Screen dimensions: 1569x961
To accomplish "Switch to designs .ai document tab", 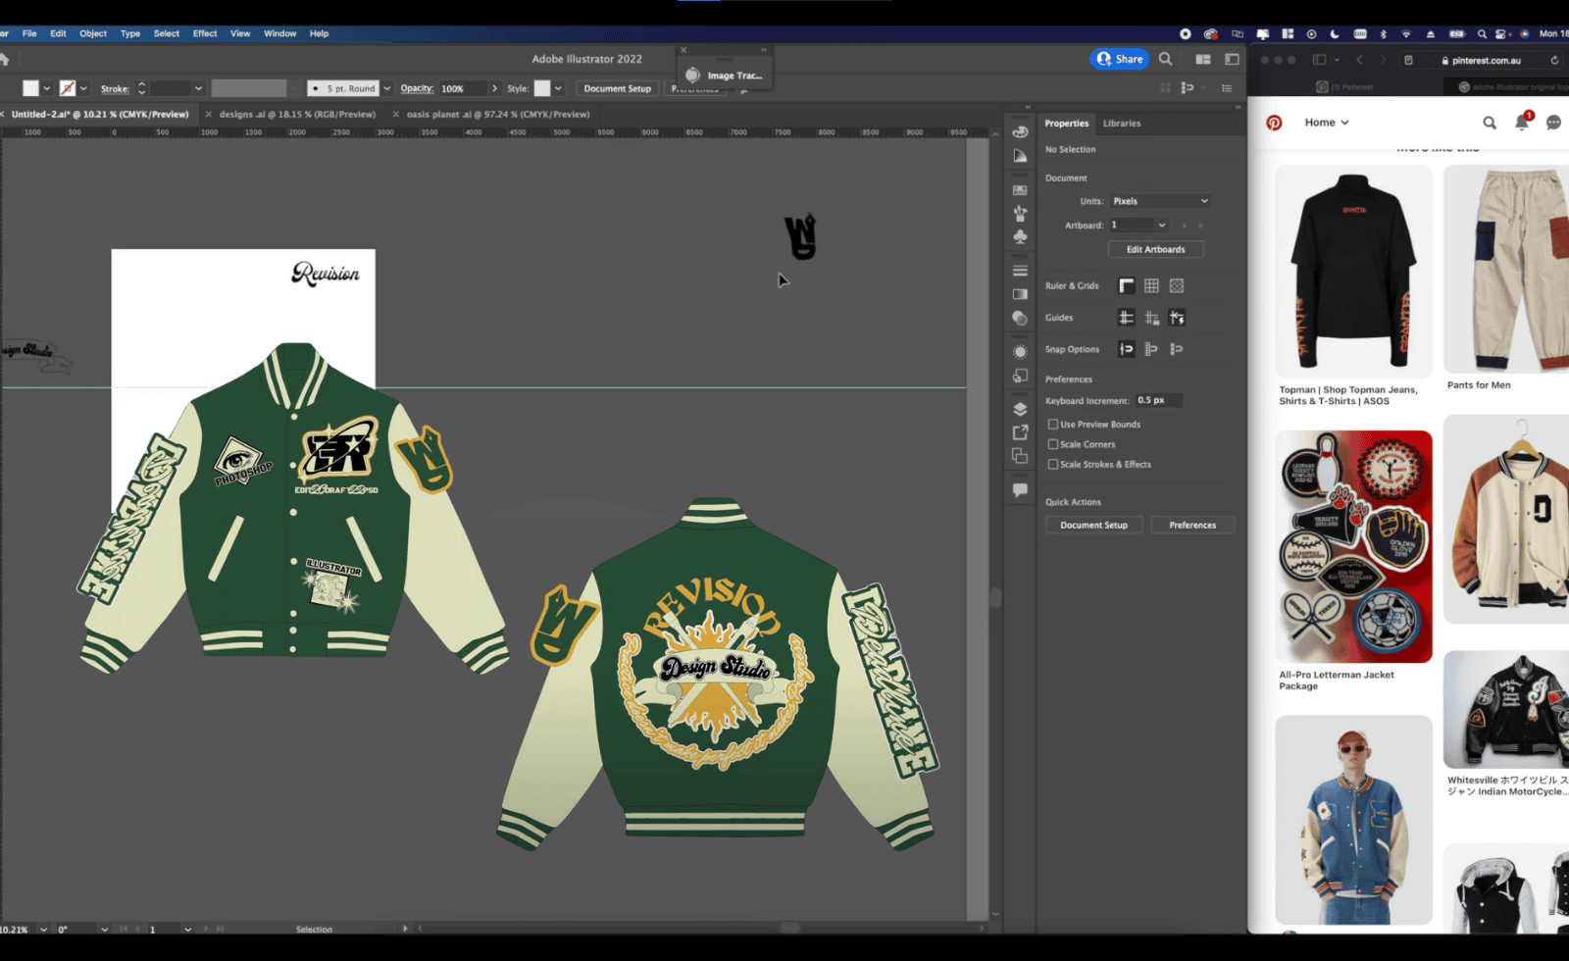I will 297,115.
